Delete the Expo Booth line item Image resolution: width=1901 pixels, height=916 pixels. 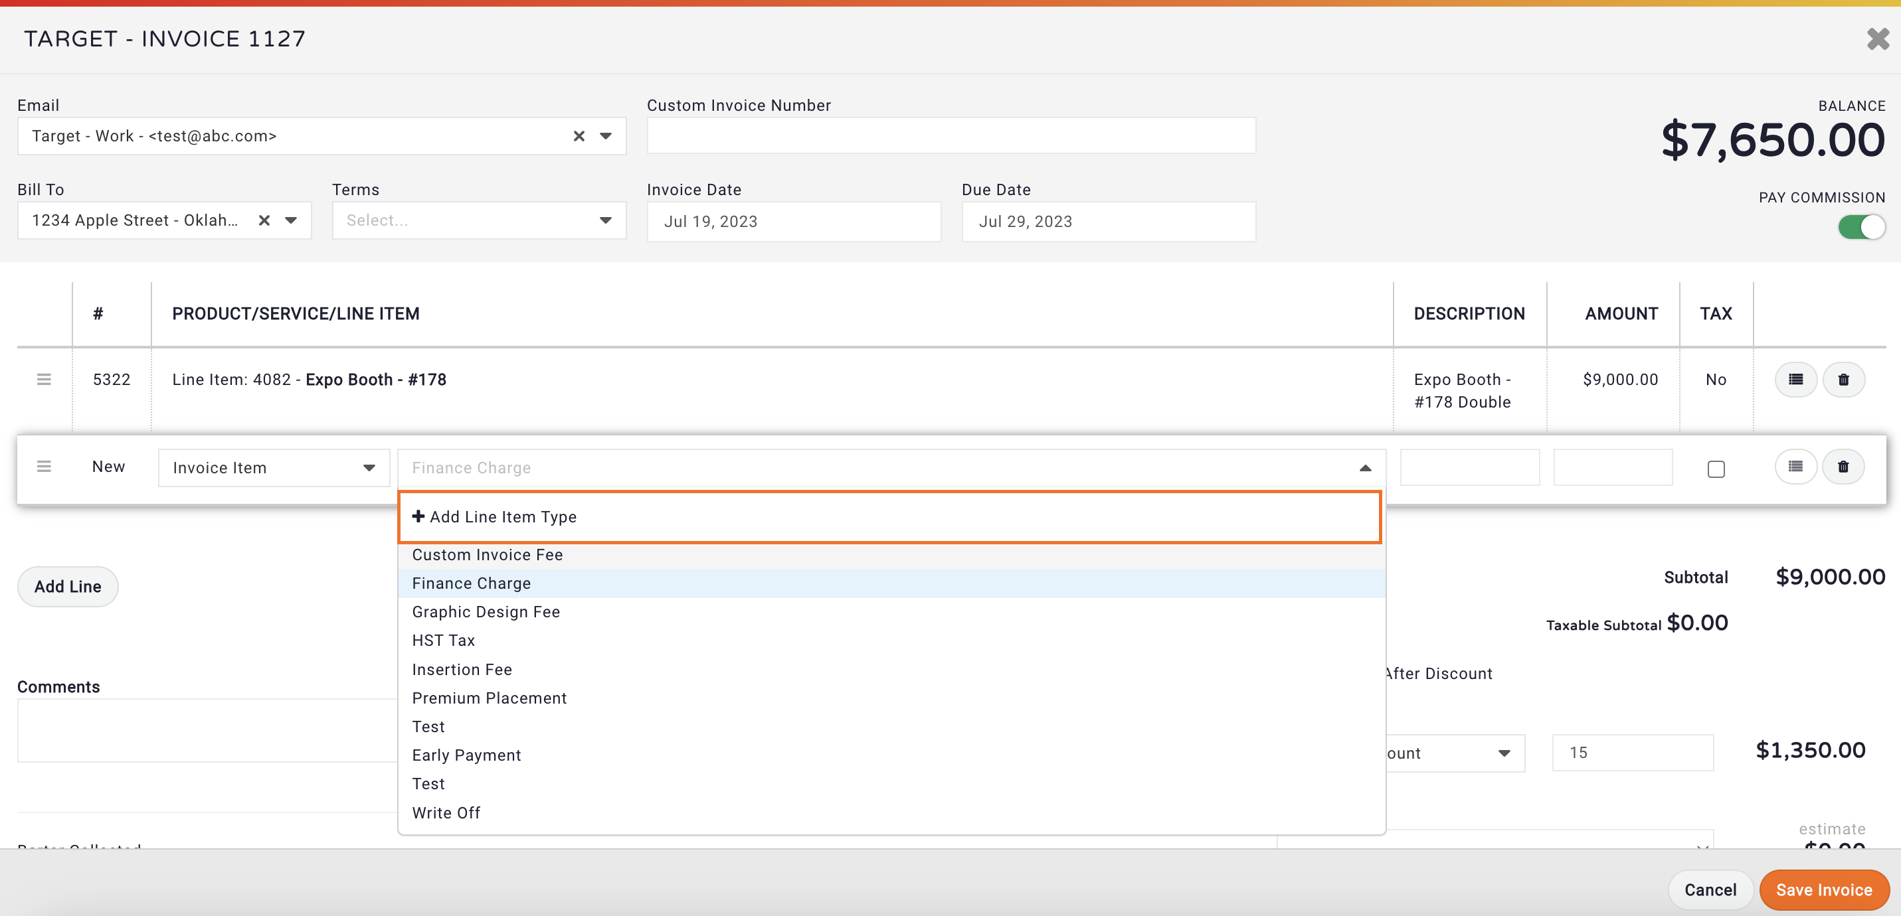[1843, 380]
